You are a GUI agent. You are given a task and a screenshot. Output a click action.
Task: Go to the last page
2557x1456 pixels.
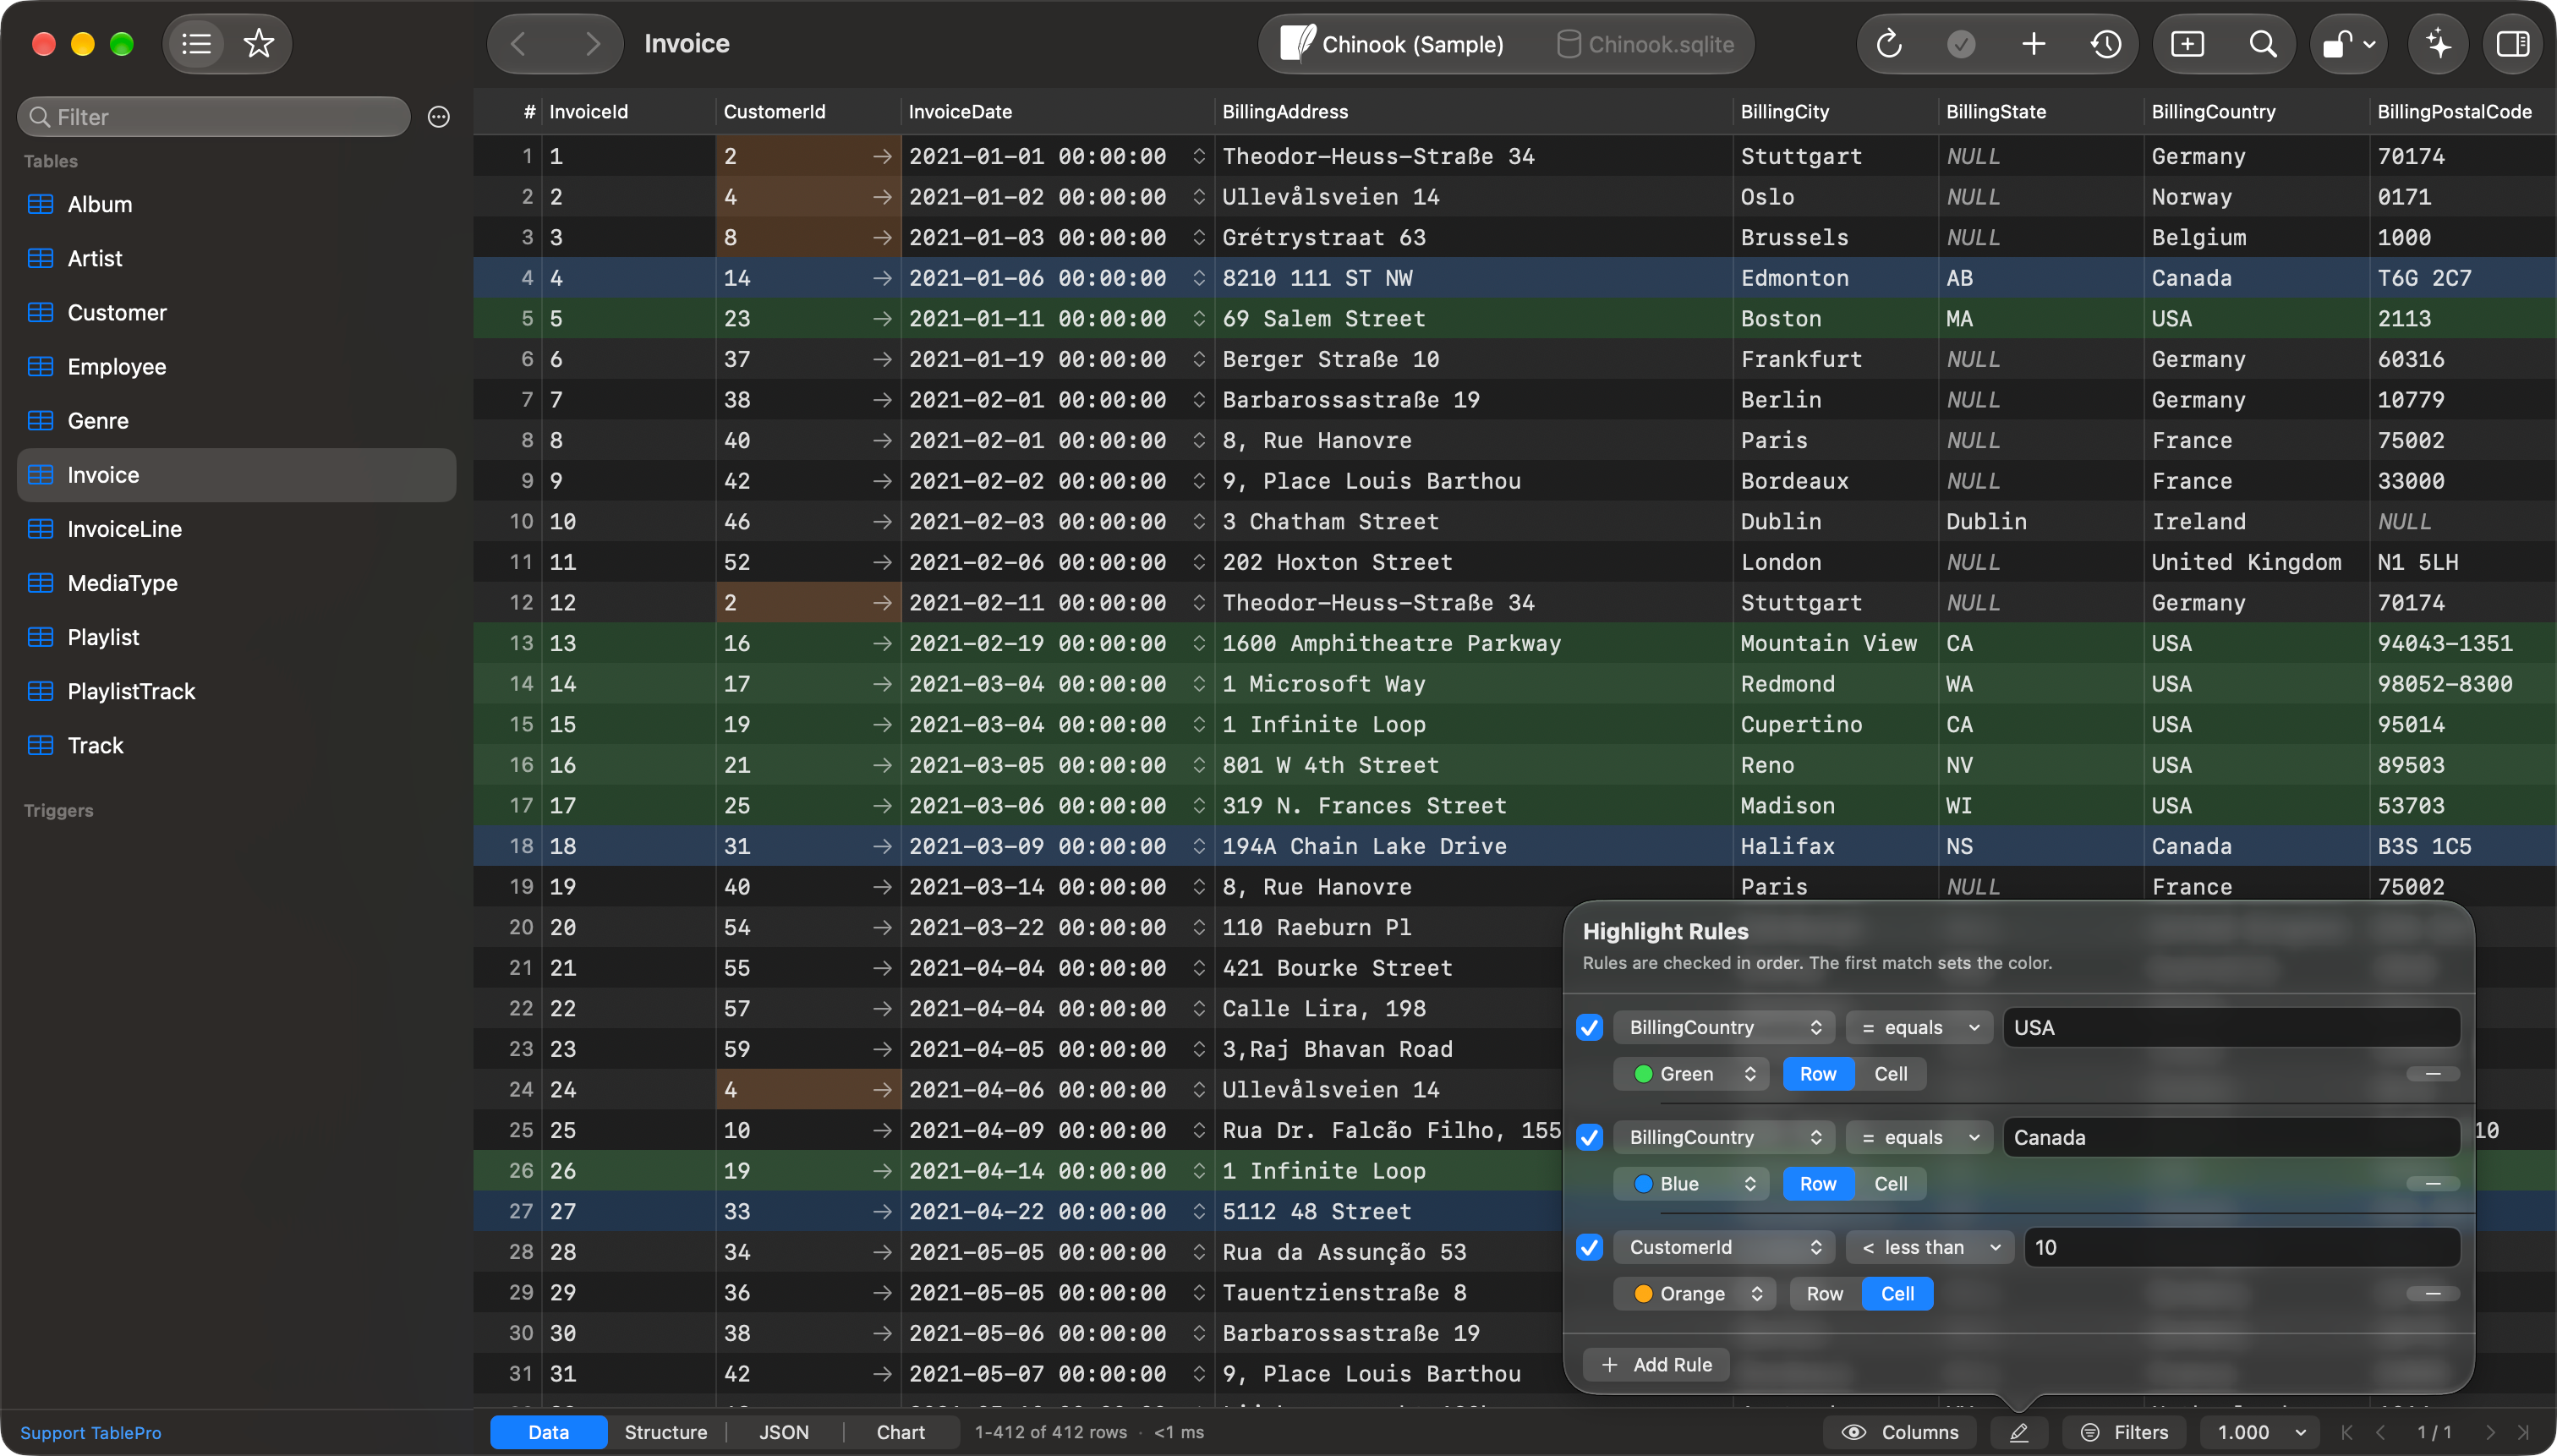pos(2524,1432)
